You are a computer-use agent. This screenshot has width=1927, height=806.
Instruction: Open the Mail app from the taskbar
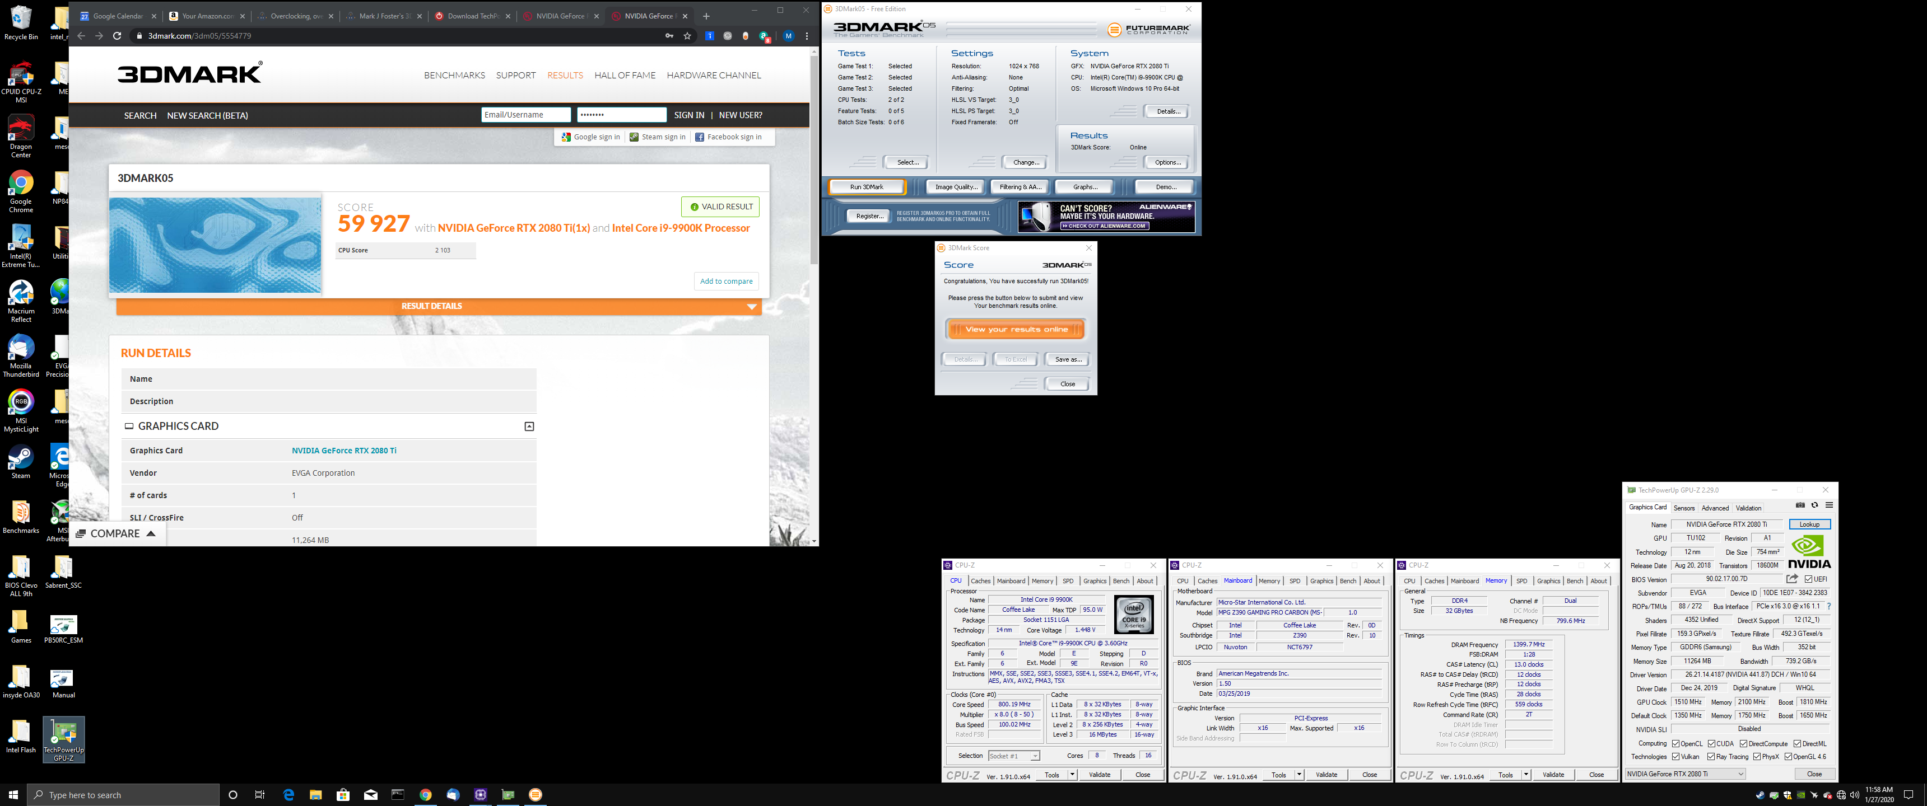pyautogui.click(x=371, y=795)
